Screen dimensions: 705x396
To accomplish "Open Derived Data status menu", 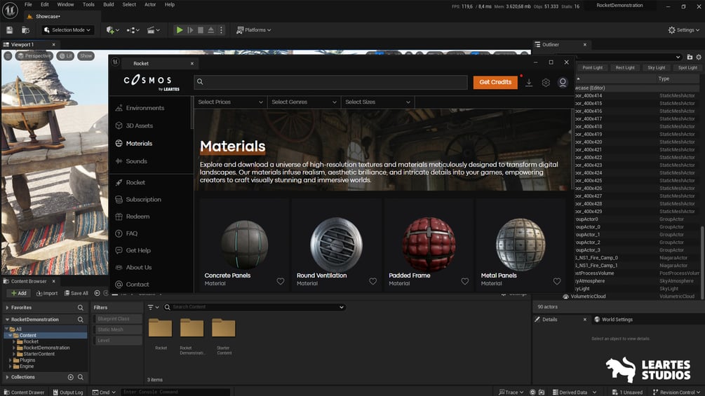I will (574, 392).
